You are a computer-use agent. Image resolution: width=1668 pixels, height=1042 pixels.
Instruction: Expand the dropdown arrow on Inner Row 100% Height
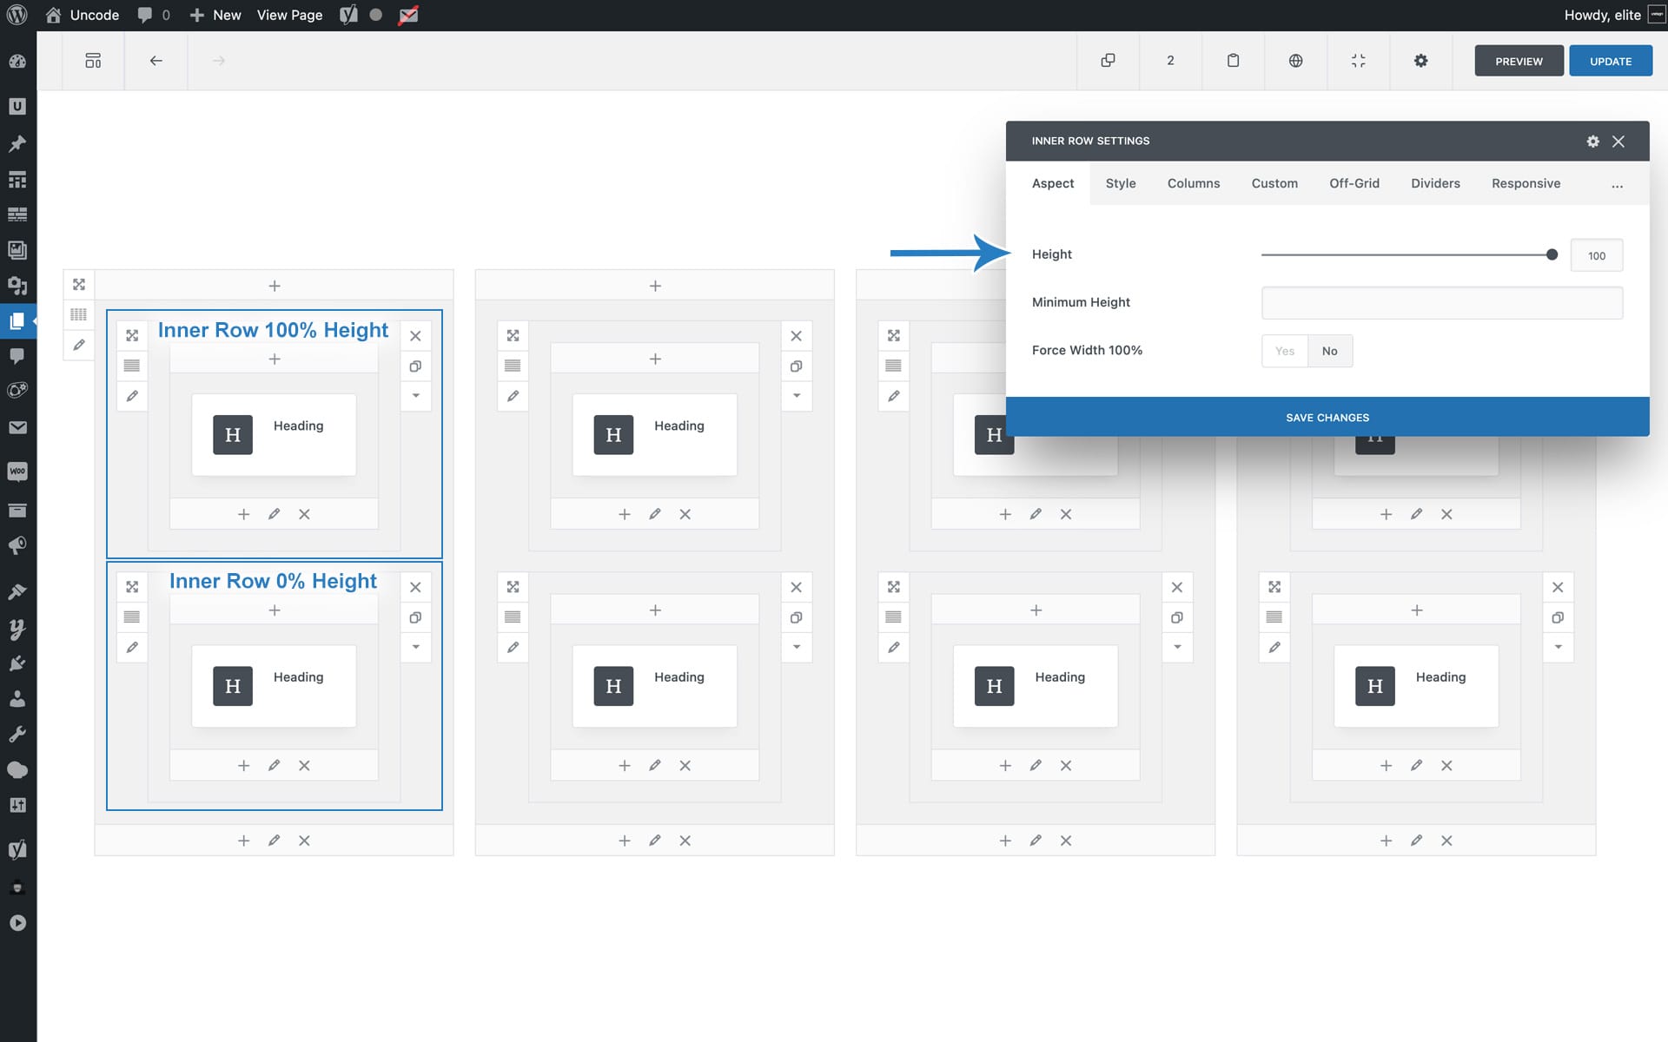(x=415, y=396)
